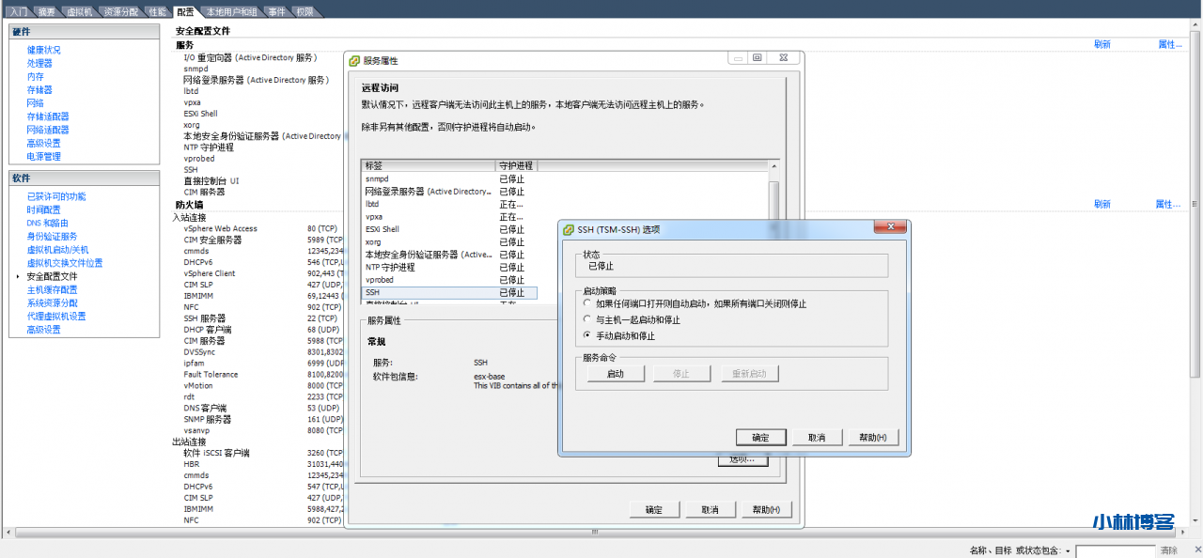Switch to the 事件 (Events) tab
Image resolution: width=1203 pixels, height=558 pixels.
275,12
